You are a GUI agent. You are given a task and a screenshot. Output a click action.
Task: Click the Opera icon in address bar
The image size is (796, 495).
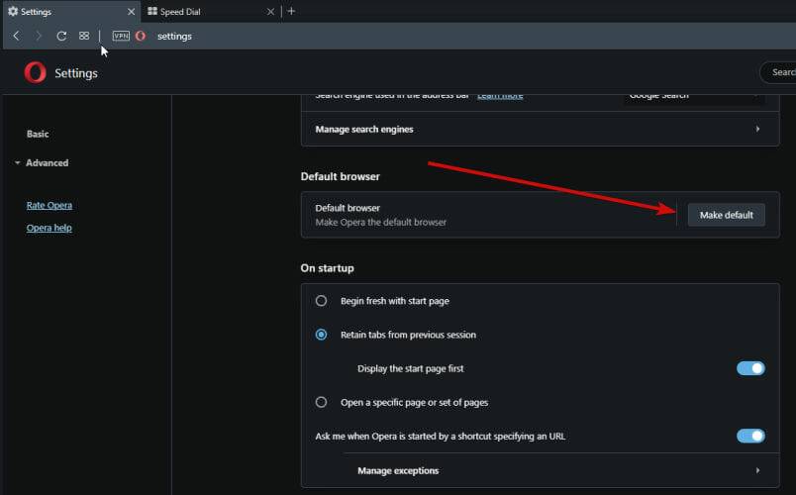141,36
